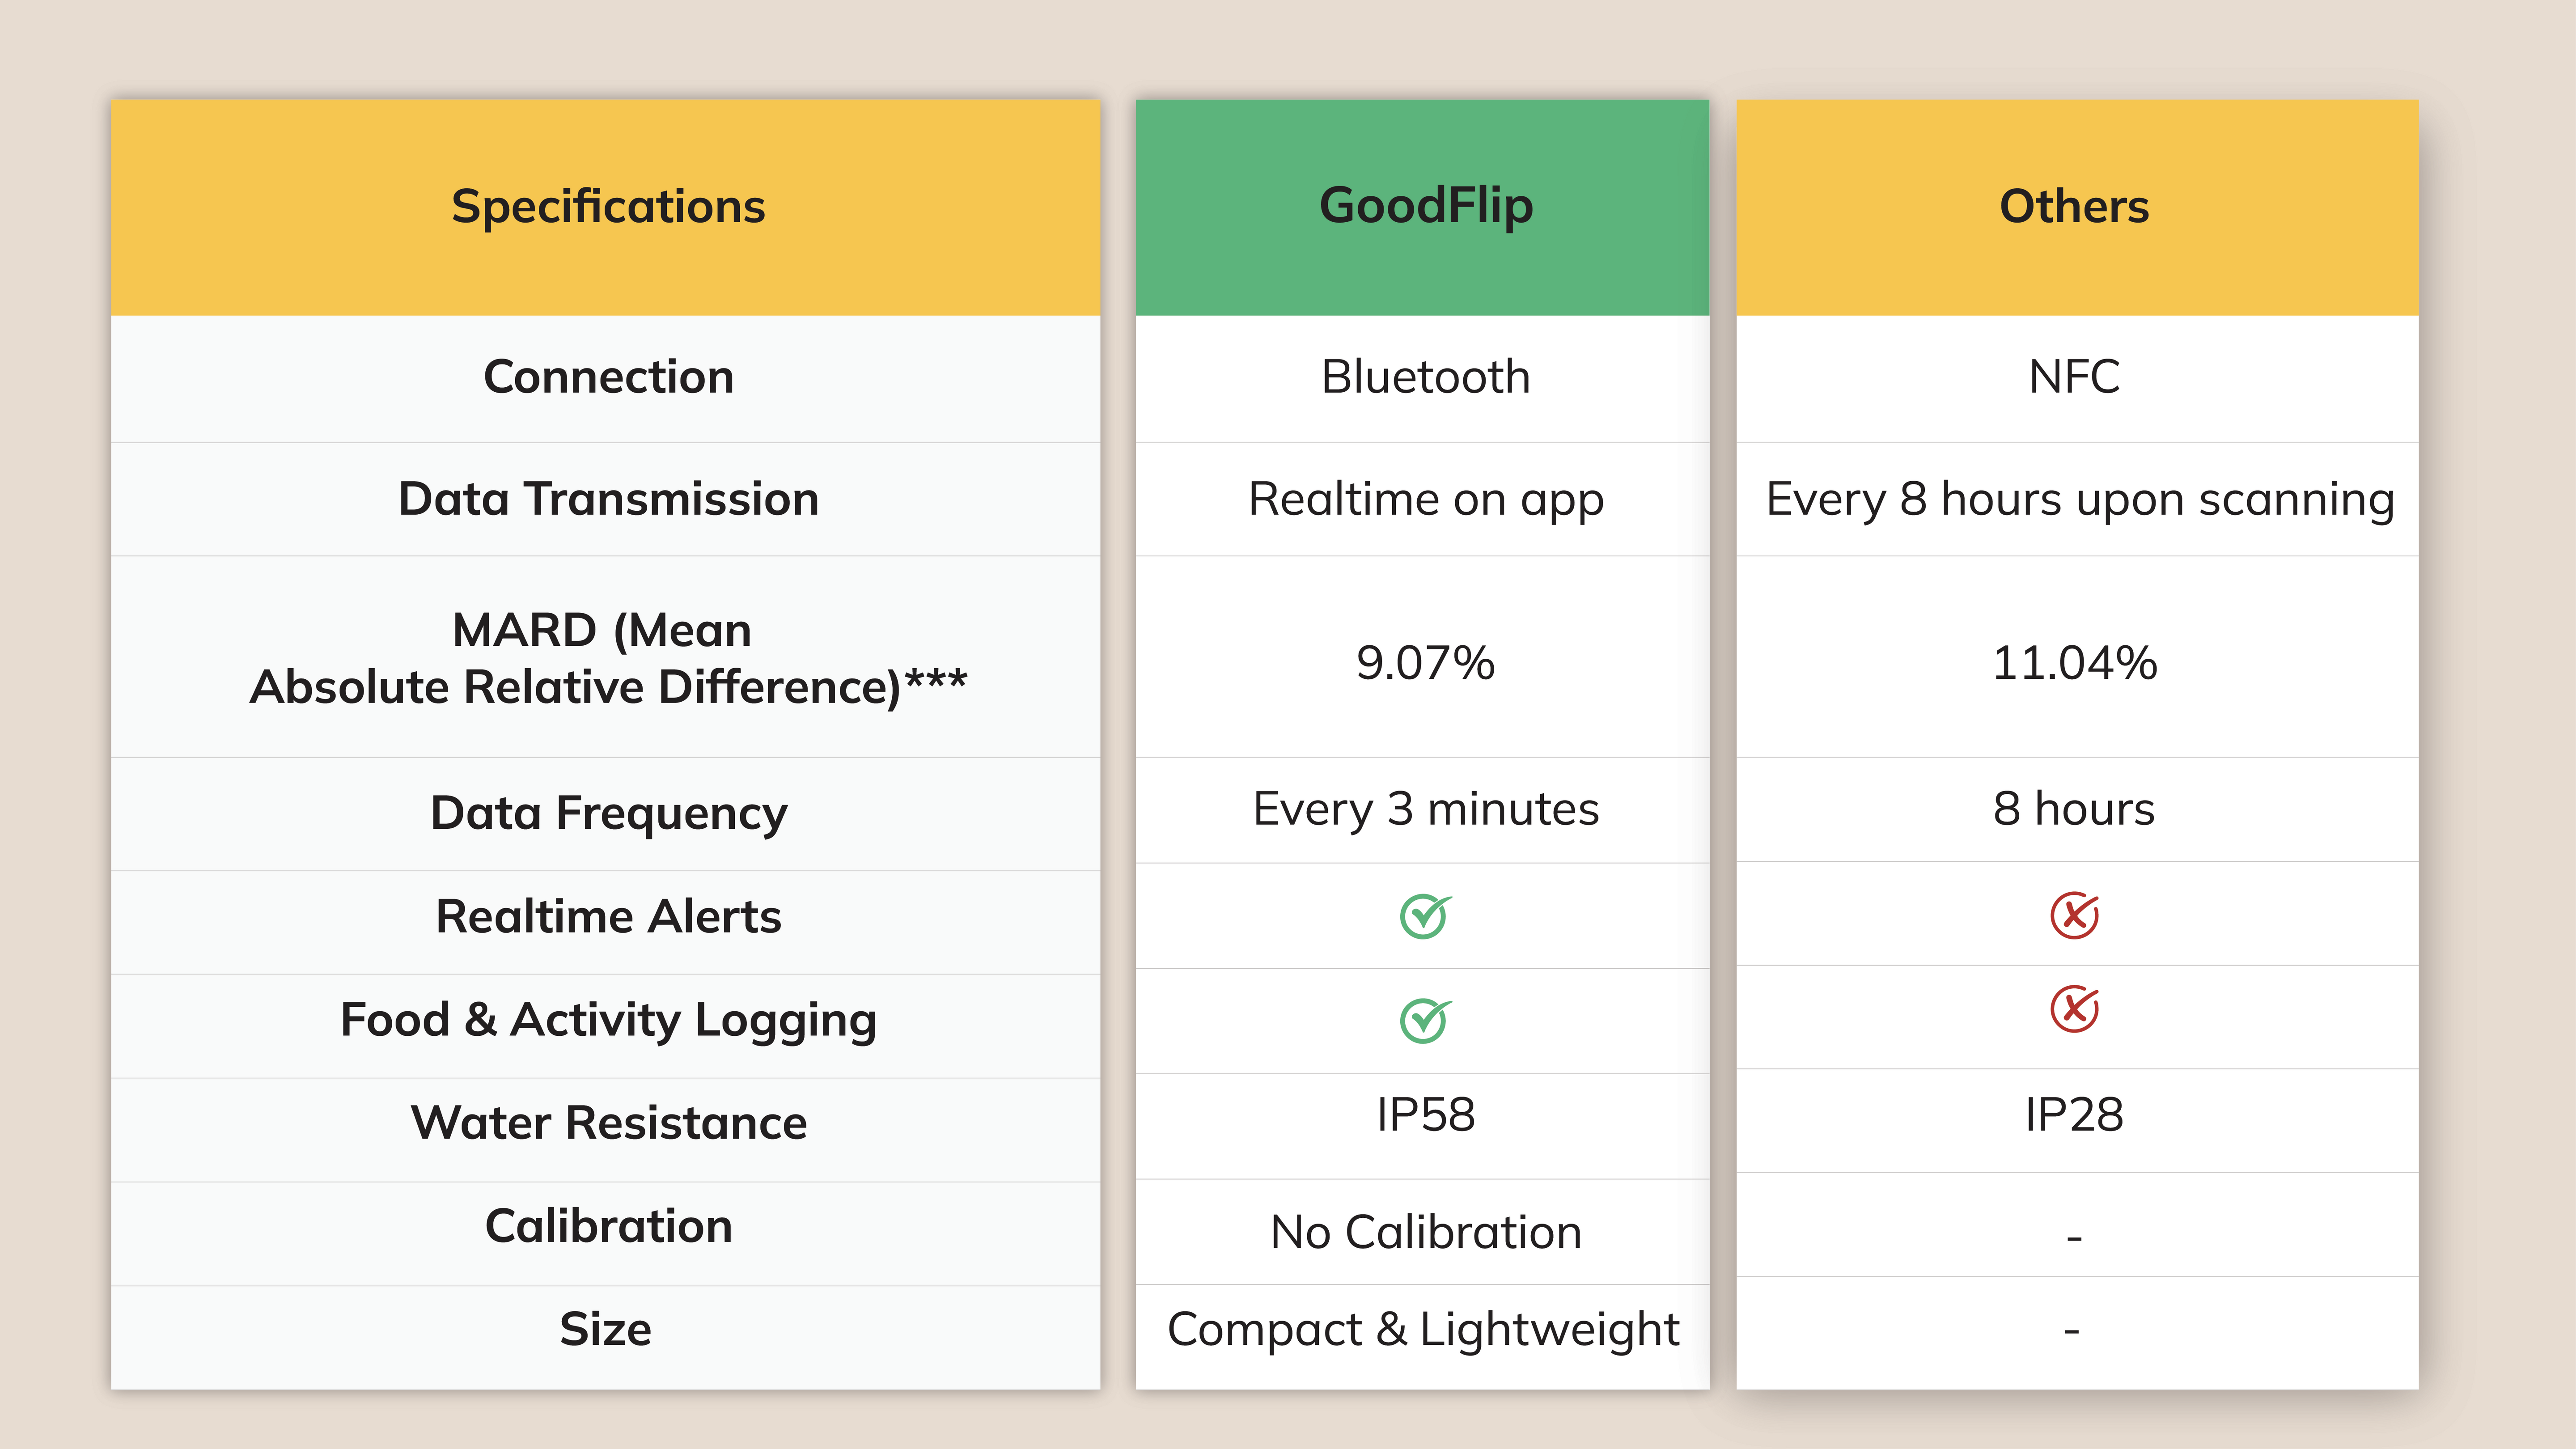Screen dimensions: 2576x1449
Task: Click the Data Transmission row label
Action: [x=608, y=499]
